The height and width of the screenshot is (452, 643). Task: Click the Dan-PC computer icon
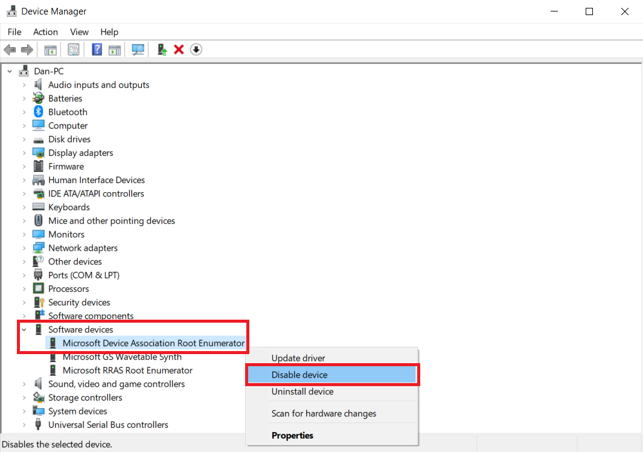24,71
